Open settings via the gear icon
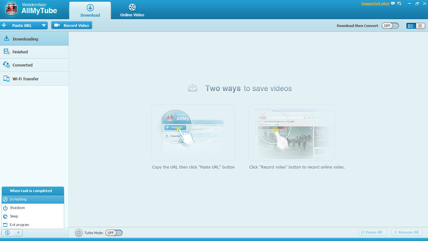This screenshot has width=428, height=241. click(x=79, y=233)
